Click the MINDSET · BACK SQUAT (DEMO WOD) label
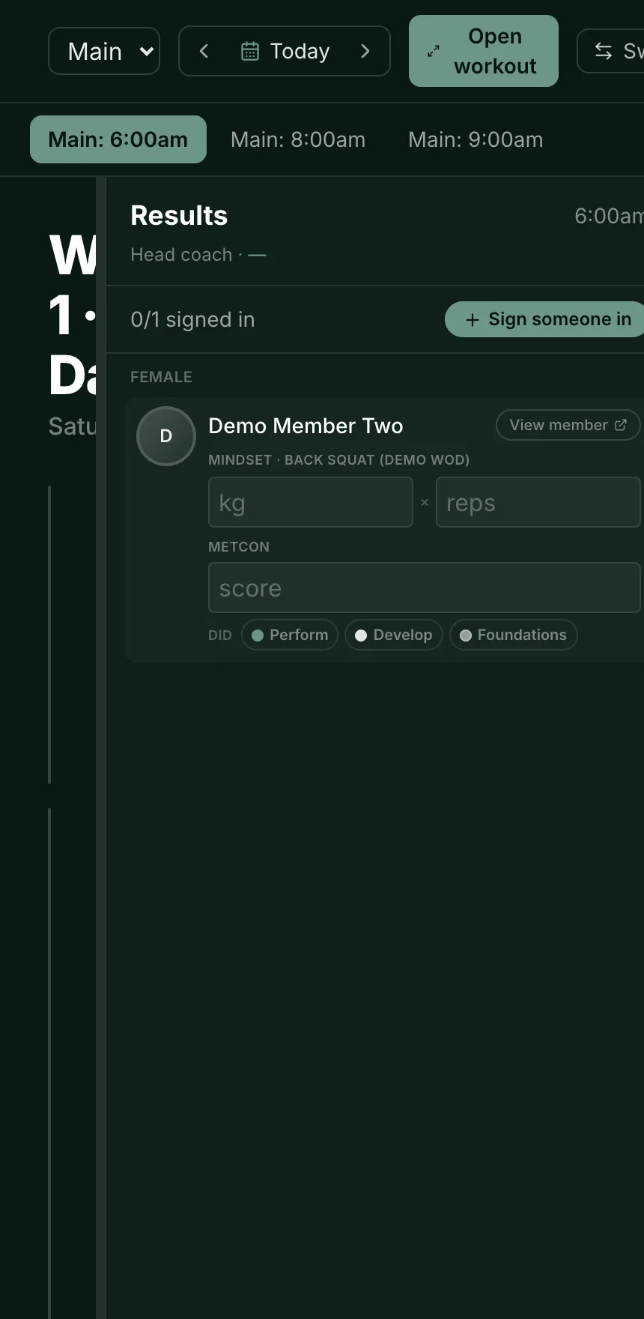This screenshot has height=1319, width=644. [339, 460]
